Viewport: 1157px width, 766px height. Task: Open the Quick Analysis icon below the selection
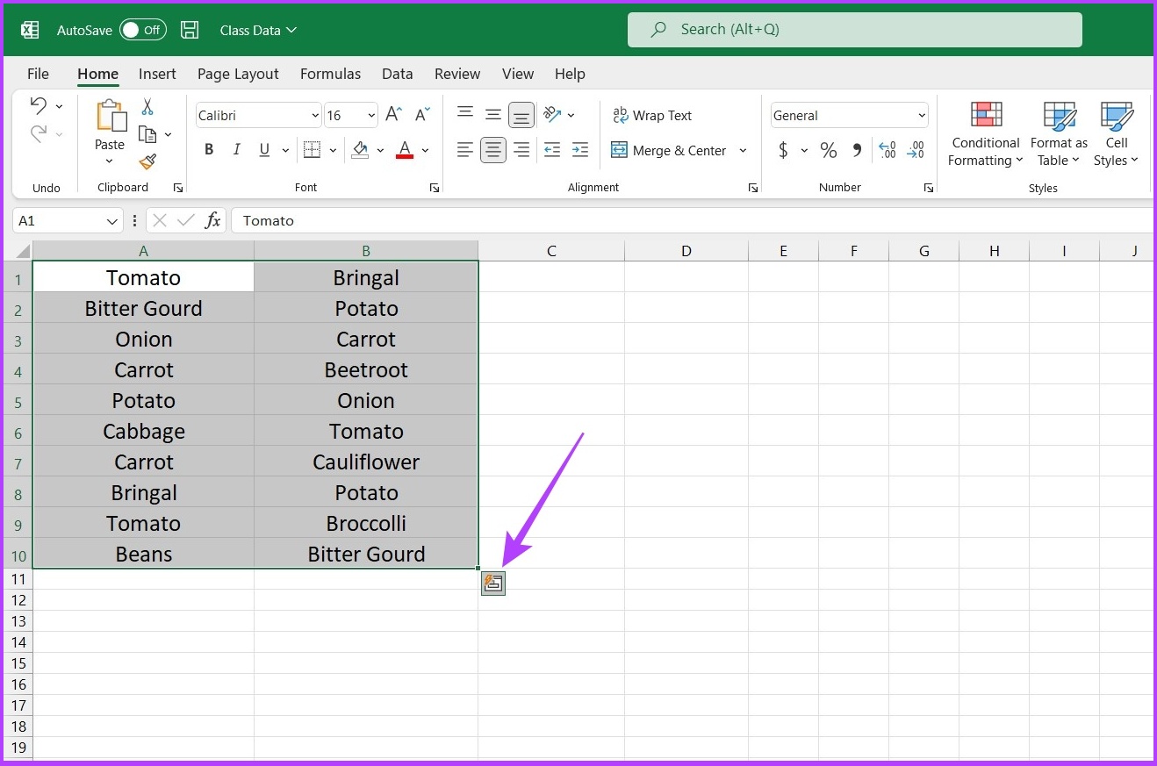pyautogui.click(x=493, y=583)
